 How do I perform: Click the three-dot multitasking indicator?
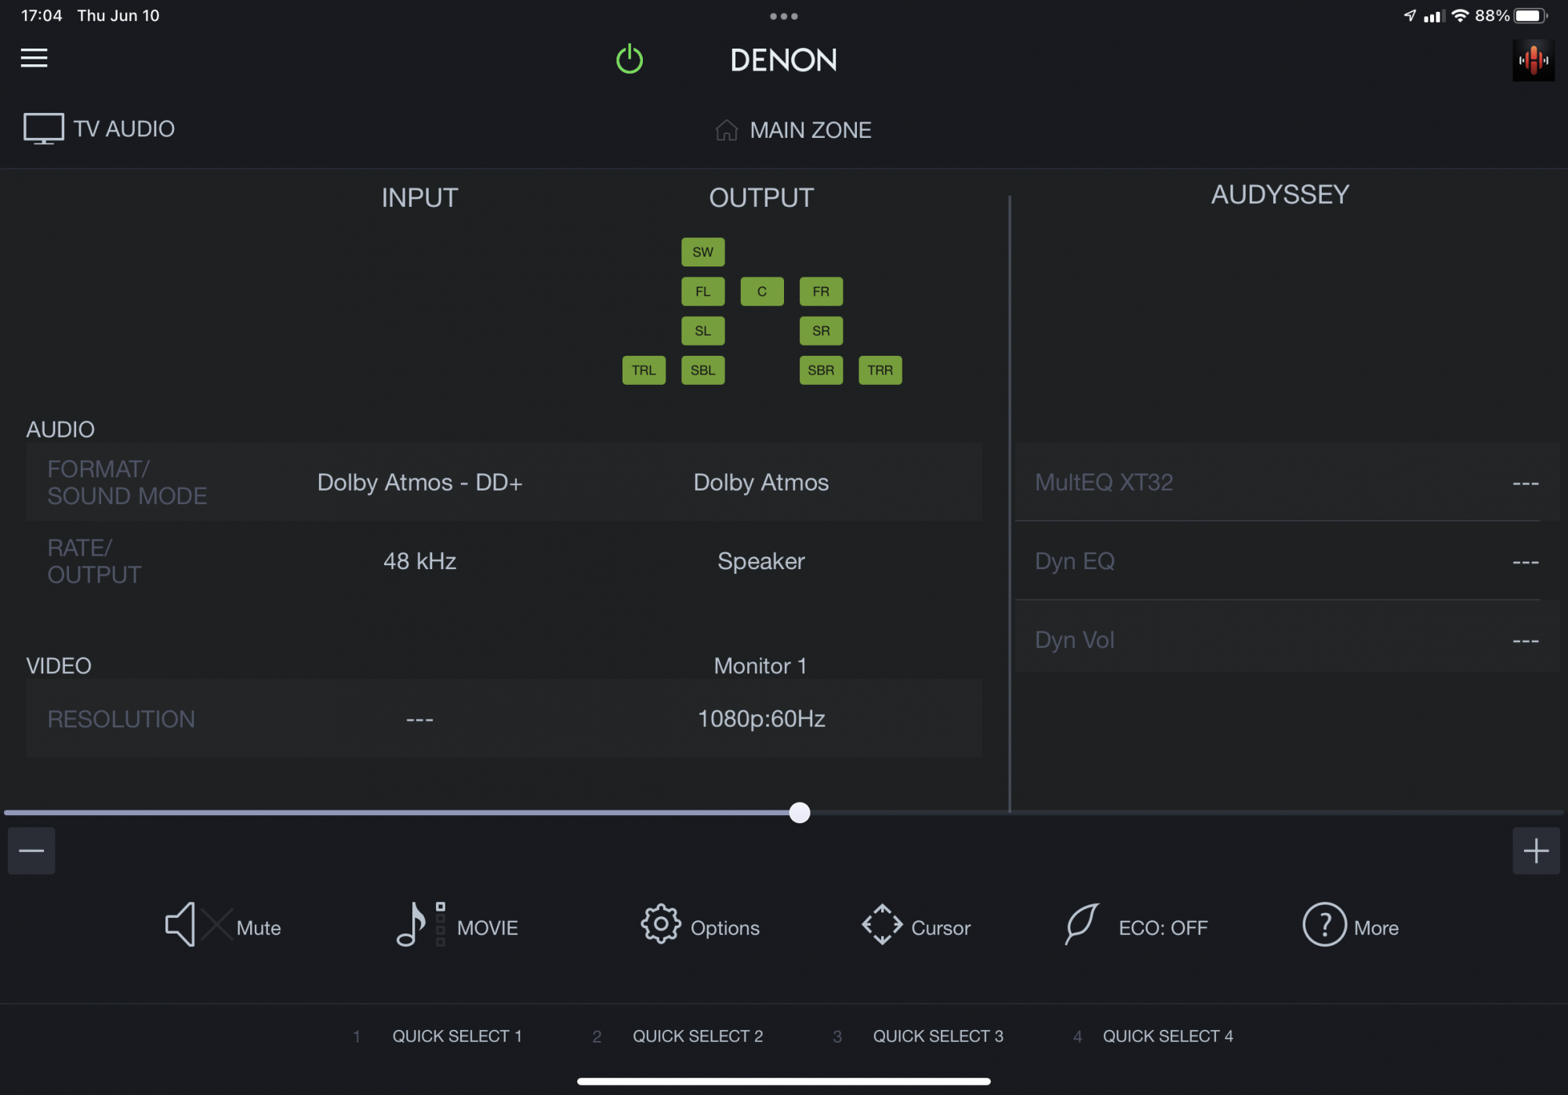(783, 16)
